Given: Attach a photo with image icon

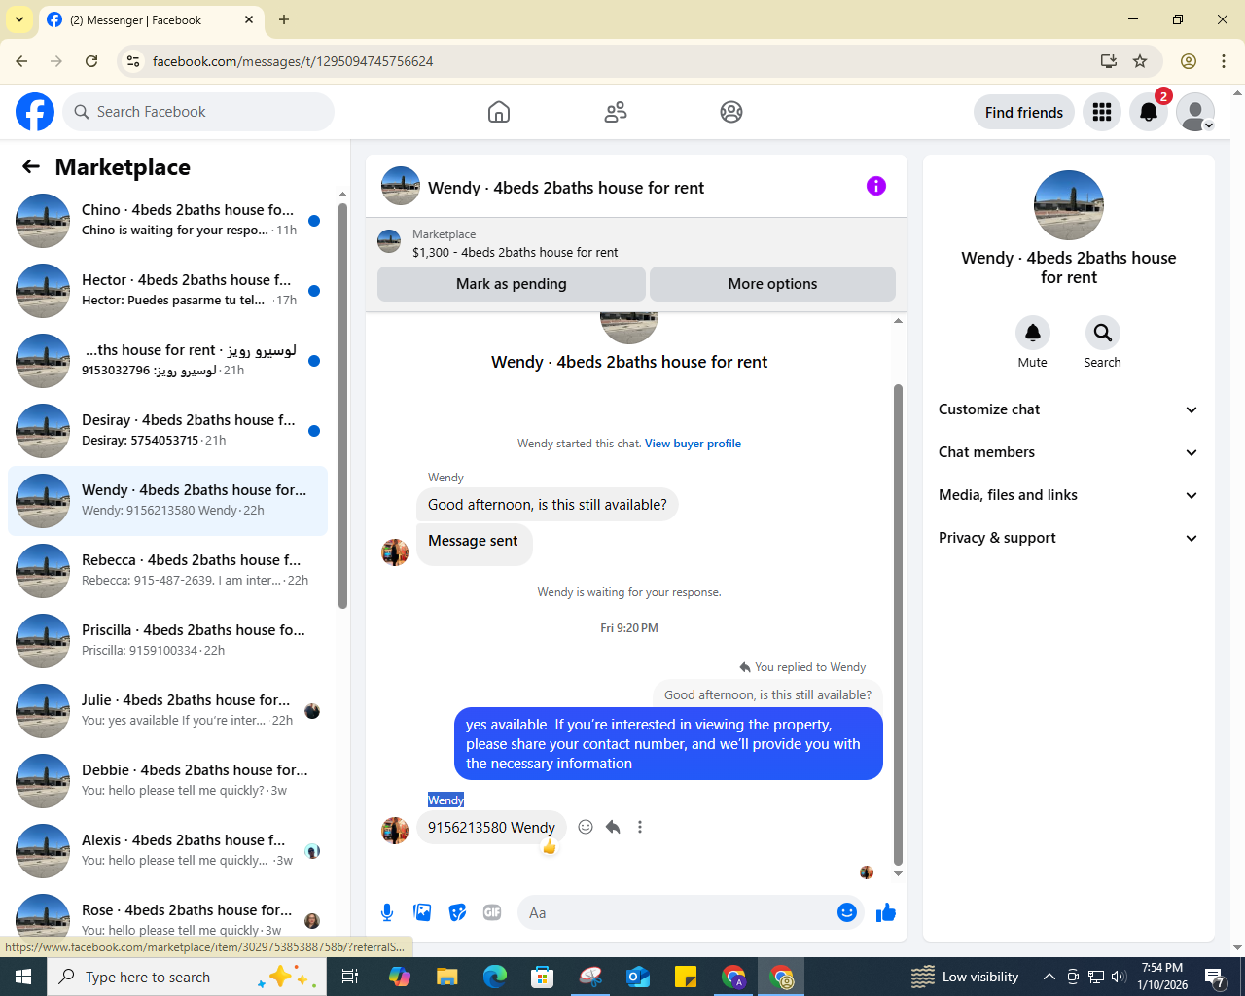Looking at the screenshot, I should pos(422,912).
